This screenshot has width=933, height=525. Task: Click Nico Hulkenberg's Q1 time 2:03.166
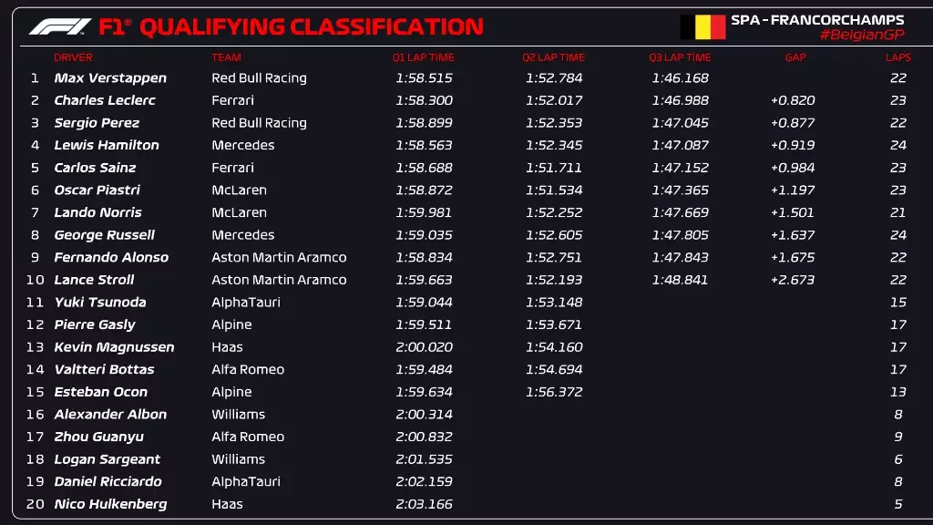[424, 504]
